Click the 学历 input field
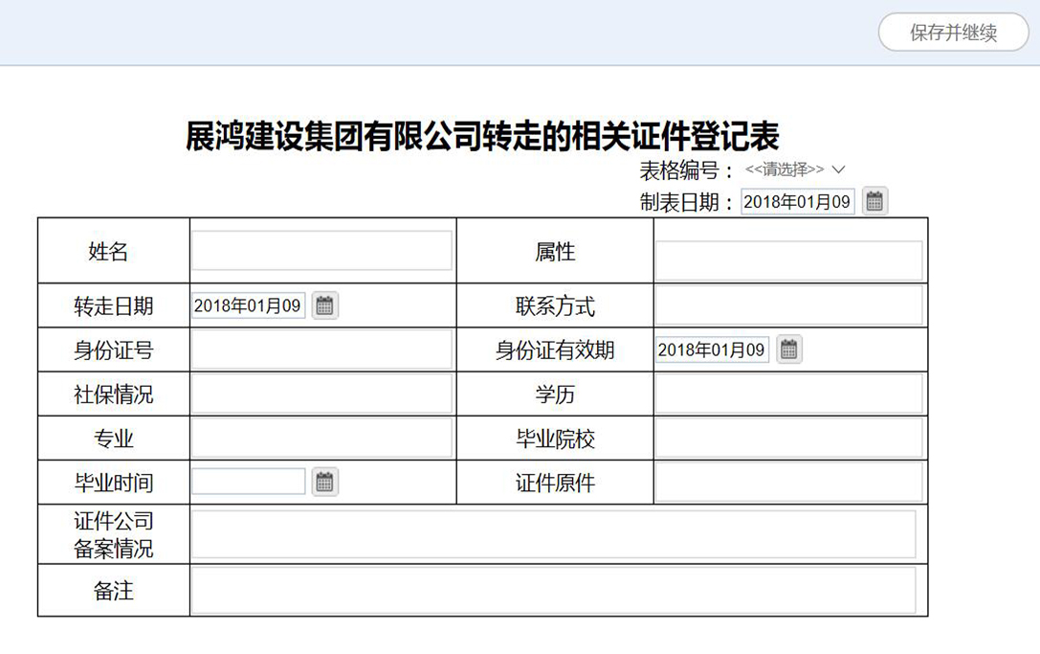The image size is (1040, 654). pyautogui.click(x=788, y=394)
